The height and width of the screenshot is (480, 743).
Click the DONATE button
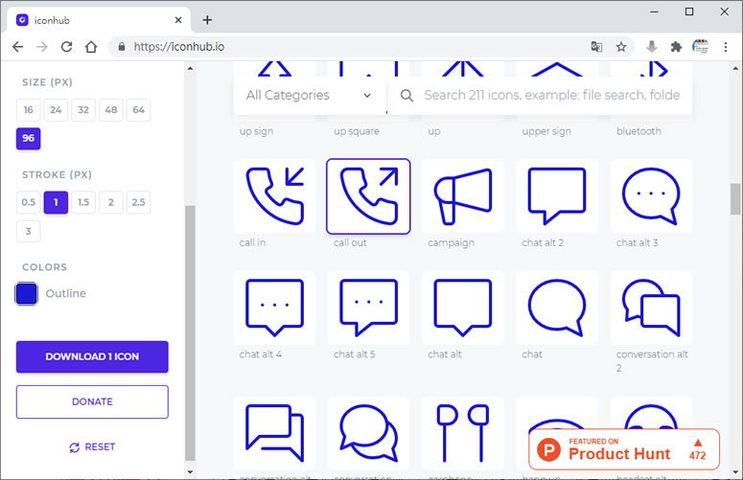pyautogui.click(x=92, y=401)
